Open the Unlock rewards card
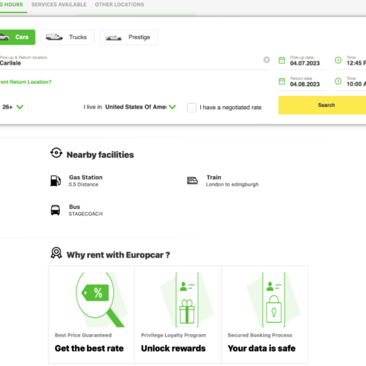This screenshot has height=366, width=366. [178, 315]
